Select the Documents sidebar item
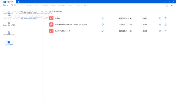Screen dimensions: 176x99 pyautogui.click(x=9, y=43)
